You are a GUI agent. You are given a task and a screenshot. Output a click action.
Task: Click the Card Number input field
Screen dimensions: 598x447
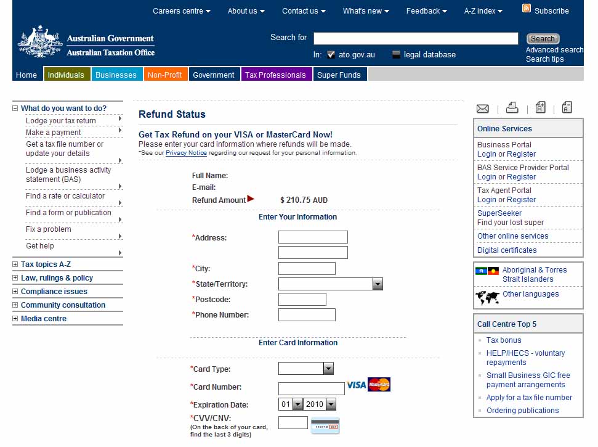pyautogui.click(x=311, y=388)
